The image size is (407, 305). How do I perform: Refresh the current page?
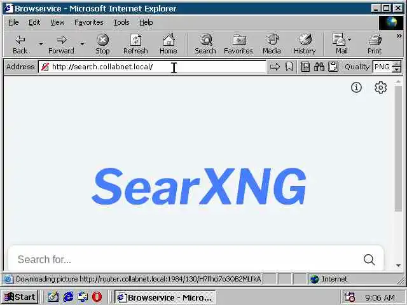click(x=135, y=44)
